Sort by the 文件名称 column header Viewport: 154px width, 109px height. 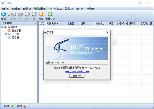53,23
